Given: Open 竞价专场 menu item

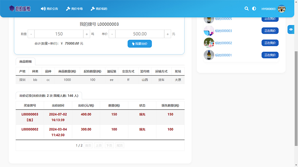Looking at the screenshot, I should tap(74, 9).
